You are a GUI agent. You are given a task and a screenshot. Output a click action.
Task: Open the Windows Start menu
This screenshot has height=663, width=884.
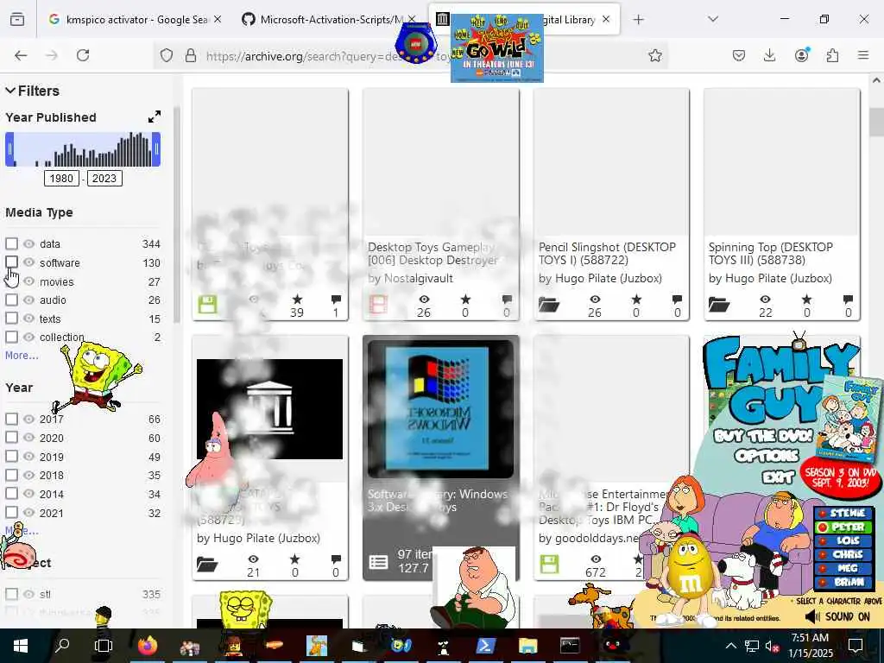coord(21,646)
